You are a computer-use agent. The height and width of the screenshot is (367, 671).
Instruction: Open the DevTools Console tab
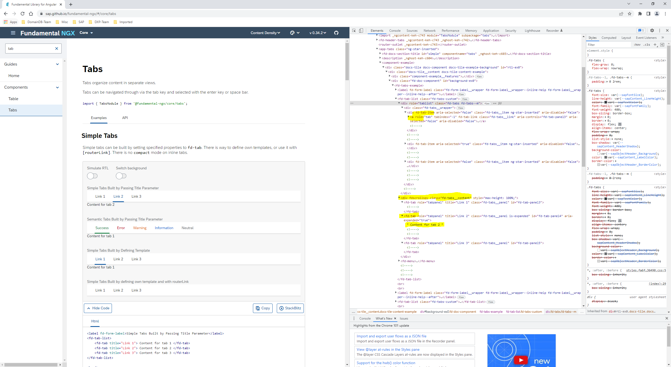pos(395,31)
